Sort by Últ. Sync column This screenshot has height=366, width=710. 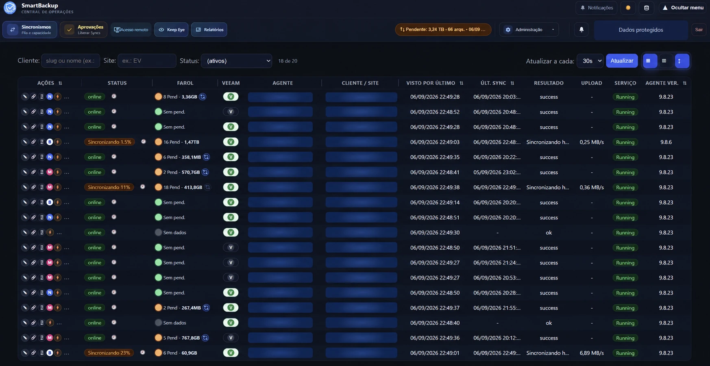pos(512,83)
